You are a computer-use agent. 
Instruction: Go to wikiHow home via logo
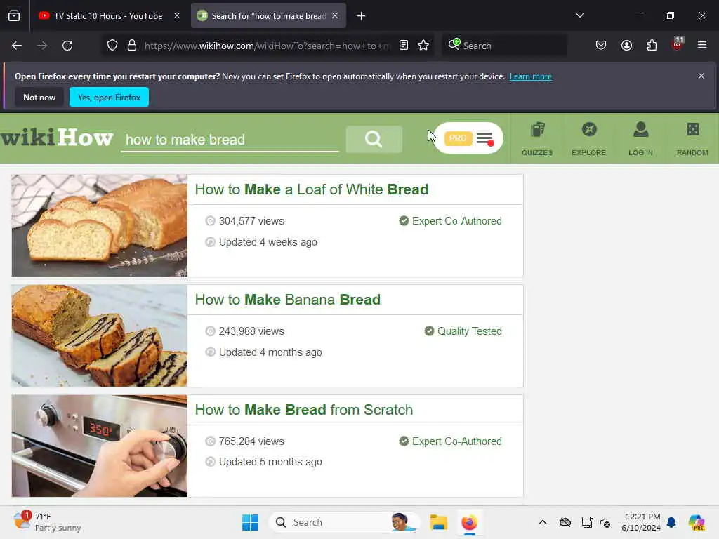coord(56,138)
